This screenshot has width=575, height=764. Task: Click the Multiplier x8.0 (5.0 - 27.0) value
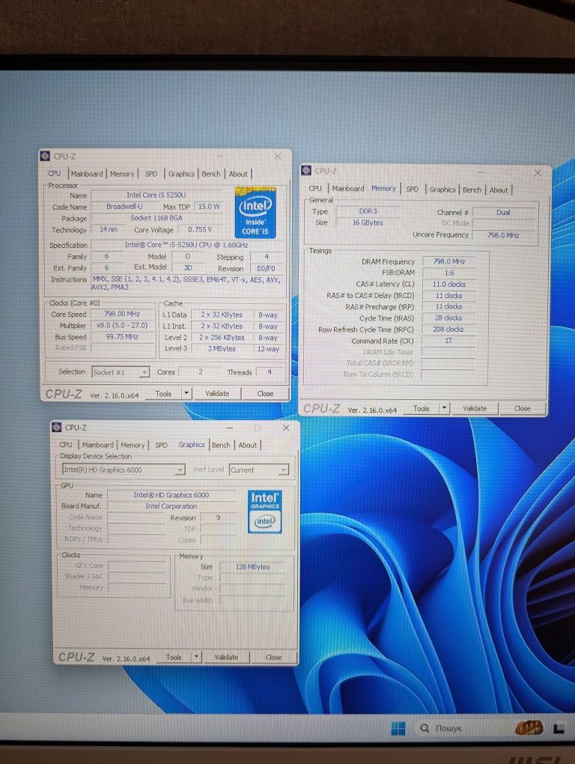[x=122, y=325]
